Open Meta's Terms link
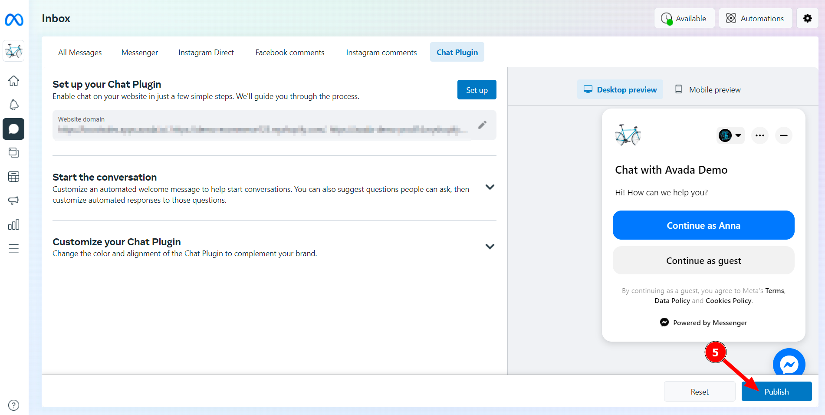Image resolution: width=825 pixels, height=415 pixels. (775, 291)
